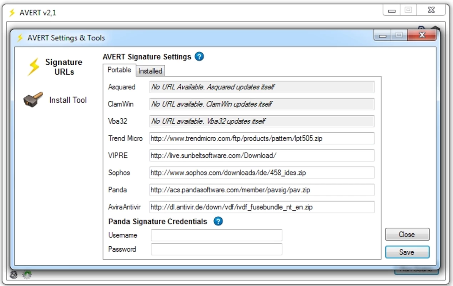This screenshot has width=453, height=286.
Task: Close AVERT Settings & Tools with red X
Action: pos(422,35)
